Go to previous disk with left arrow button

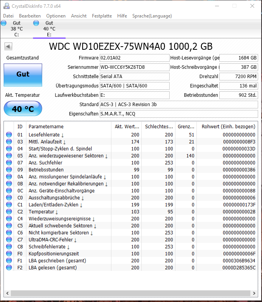click(8, 46)
